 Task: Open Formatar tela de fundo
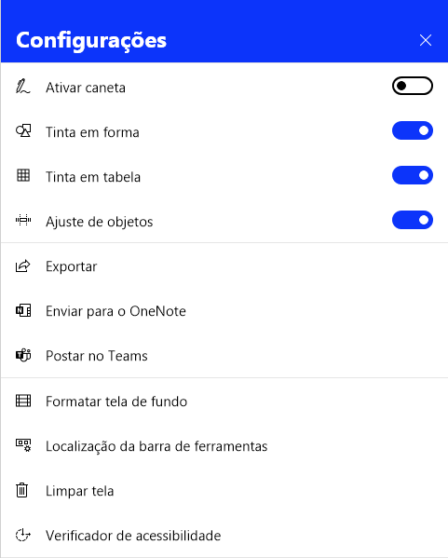[224, 401]
